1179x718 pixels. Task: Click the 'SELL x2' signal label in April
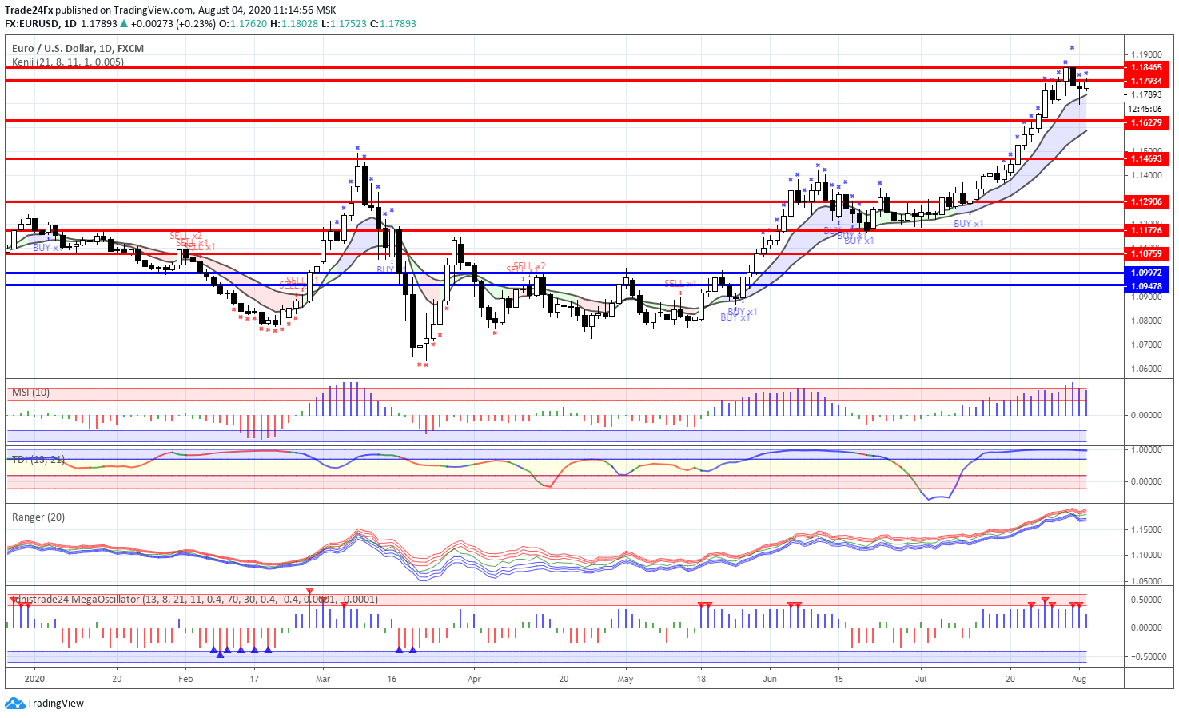[x=529, y=266]
